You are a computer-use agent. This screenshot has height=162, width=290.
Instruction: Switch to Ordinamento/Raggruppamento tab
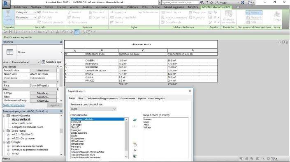click(x=102, y=98)
